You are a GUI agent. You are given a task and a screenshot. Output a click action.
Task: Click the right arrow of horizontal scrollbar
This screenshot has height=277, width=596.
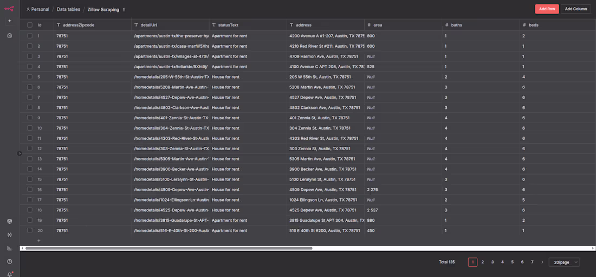coord(593,248)
